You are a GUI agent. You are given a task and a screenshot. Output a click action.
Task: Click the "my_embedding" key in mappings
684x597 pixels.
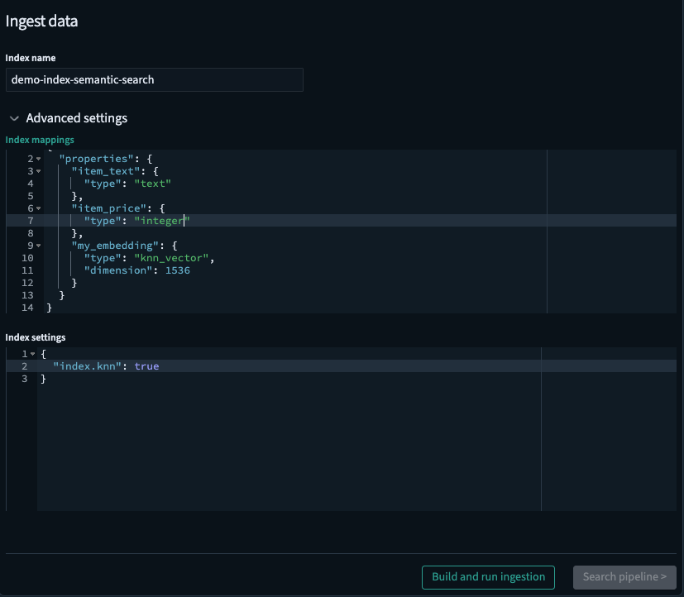point(115,246)
